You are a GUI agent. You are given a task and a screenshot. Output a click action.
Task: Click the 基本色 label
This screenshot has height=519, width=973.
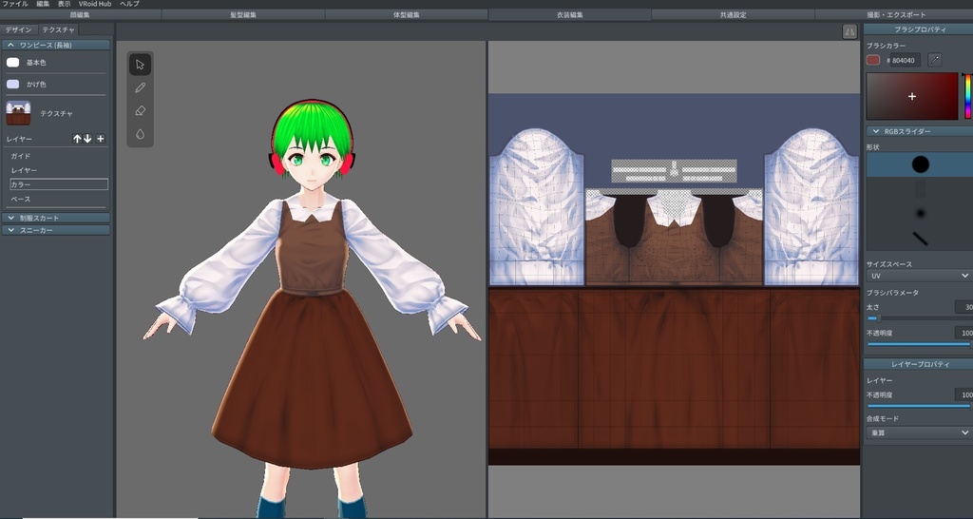(x=36, y=63)
